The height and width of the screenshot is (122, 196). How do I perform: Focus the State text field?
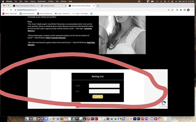[104, 91]
